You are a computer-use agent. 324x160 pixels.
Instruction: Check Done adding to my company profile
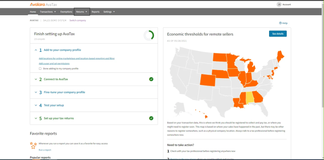(40, 69)
